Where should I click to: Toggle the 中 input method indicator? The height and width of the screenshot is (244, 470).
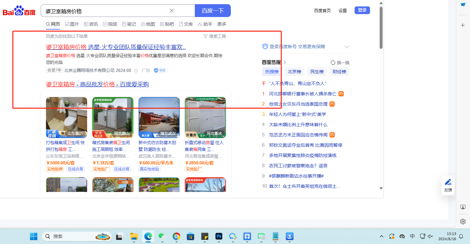point(412,237)
